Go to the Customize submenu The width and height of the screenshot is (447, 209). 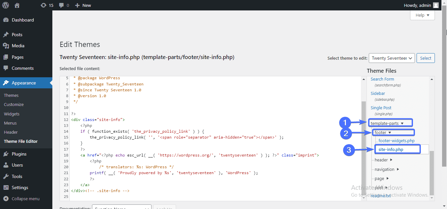14,104
